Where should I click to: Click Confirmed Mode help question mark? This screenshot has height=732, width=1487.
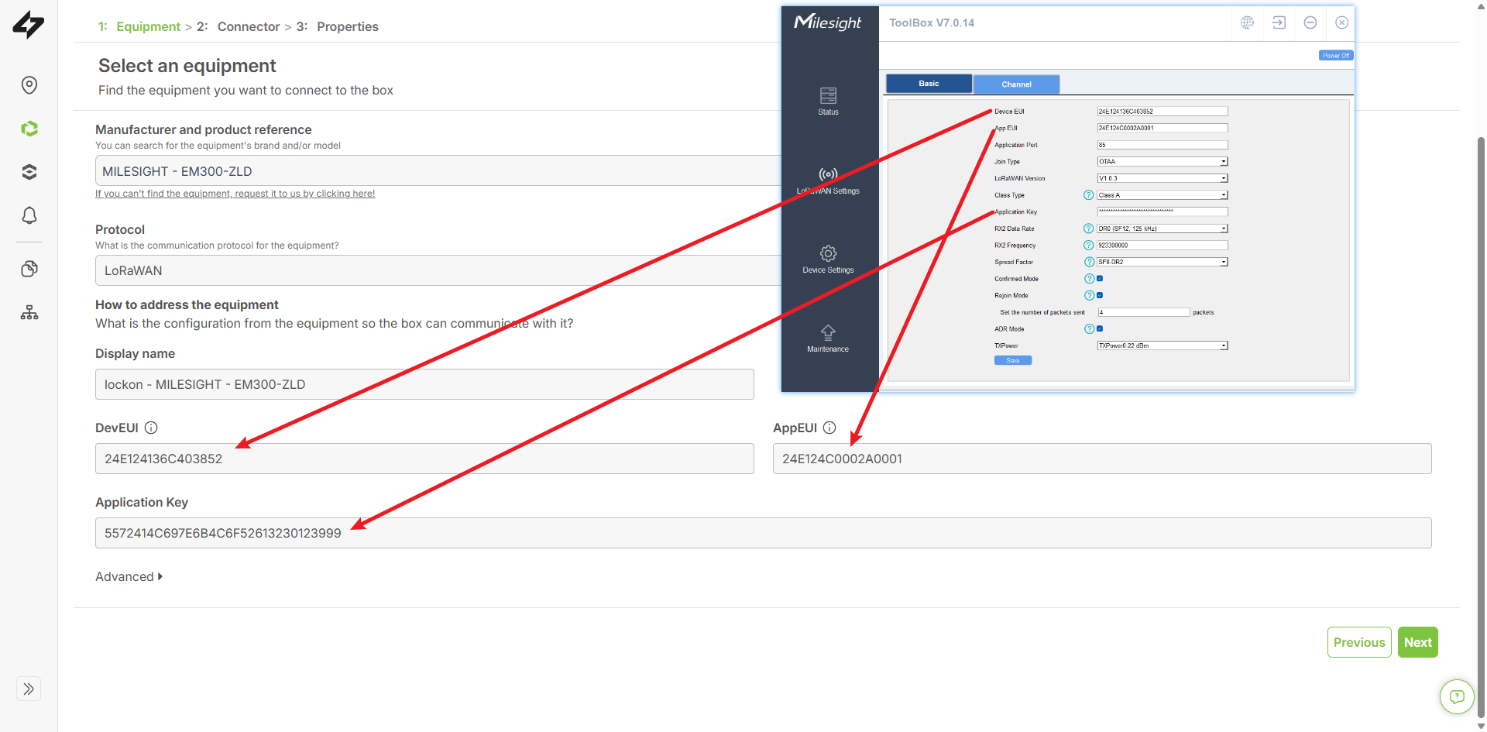click(x=1089, y=279)
